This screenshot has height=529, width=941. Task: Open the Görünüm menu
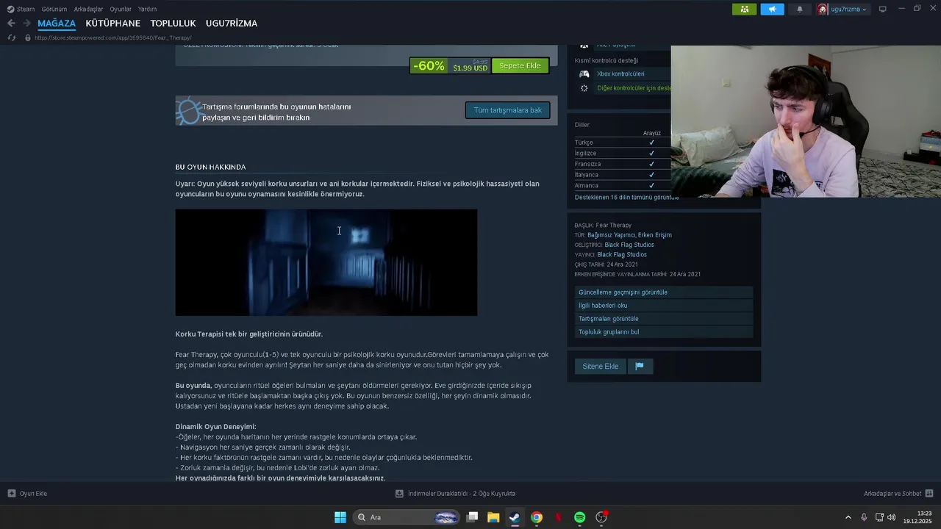54,9
